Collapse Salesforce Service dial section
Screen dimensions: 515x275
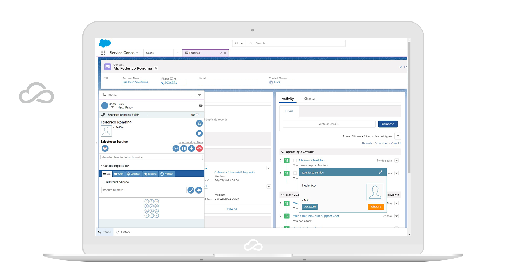[x=103, y=182]
